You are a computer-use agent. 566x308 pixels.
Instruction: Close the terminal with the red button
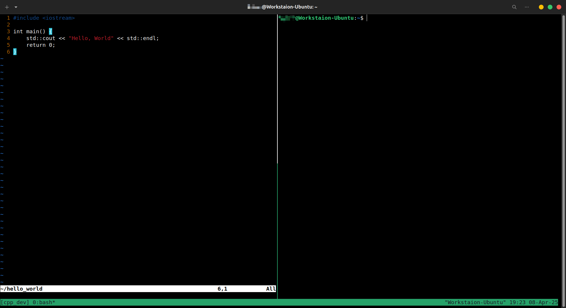[x=559, y=7]
